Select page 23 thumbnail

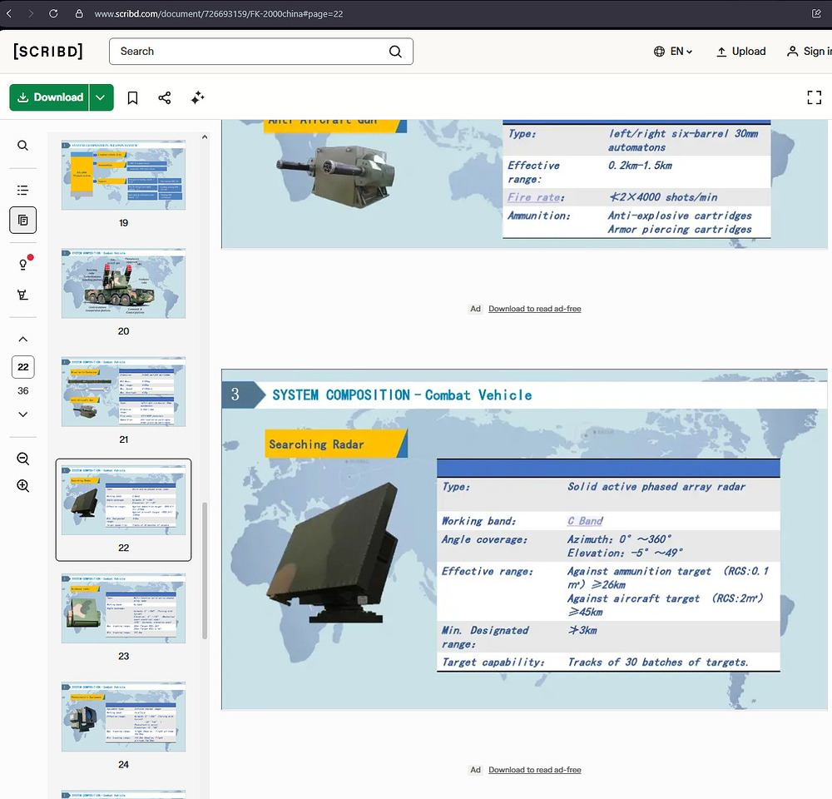pos(124,608)
